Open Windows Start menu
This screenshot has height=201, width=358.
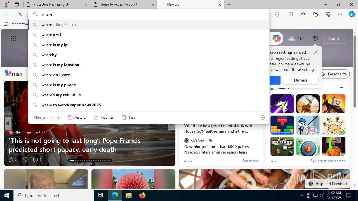(x=7, y=195)
